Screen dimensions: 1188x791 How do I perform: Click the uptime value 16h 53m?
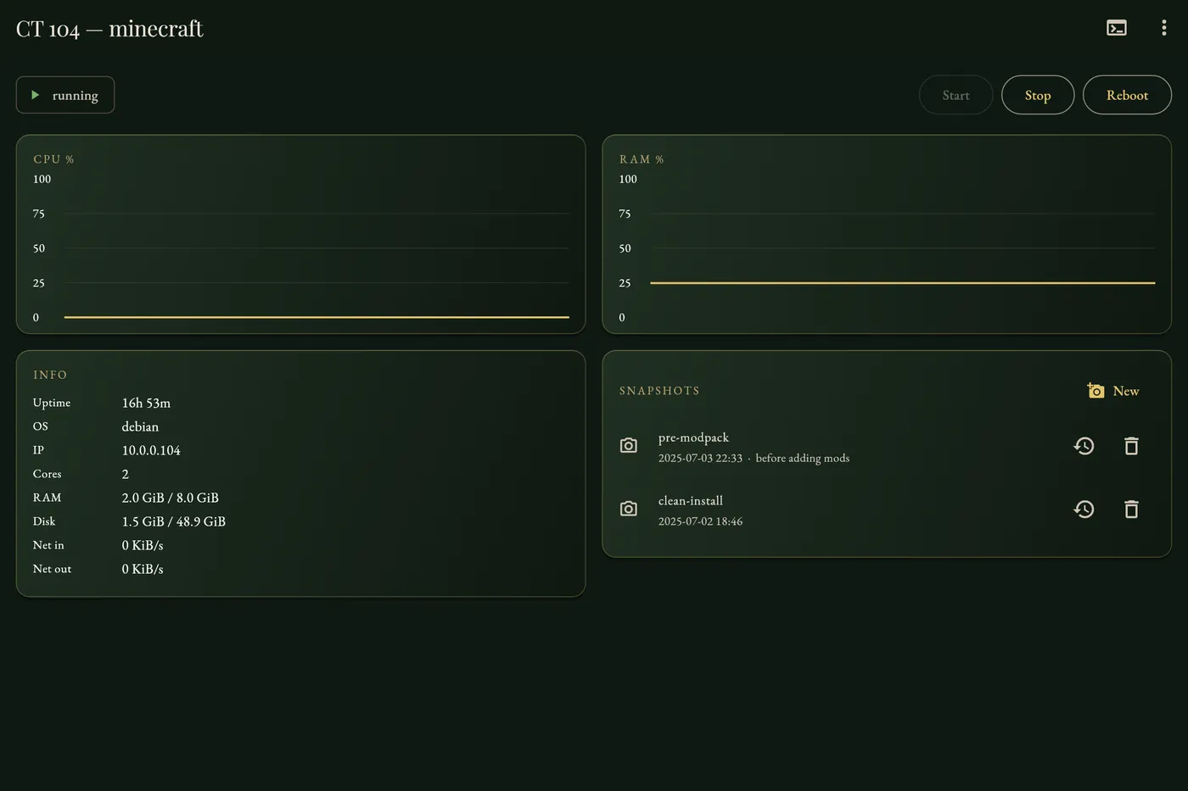(x=146, y=403)
